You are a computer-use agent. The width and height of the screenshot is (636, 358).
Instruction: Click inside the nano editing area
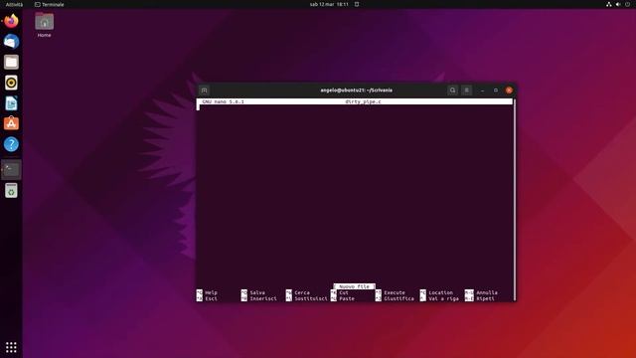355,194
